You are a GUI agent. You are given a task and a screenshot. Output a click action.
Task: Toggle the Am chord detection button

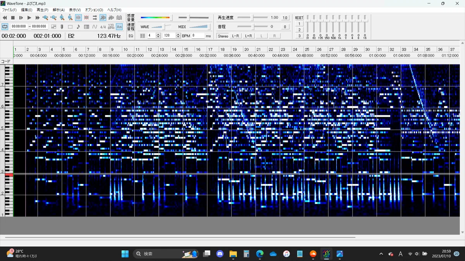tap(119, 27)
